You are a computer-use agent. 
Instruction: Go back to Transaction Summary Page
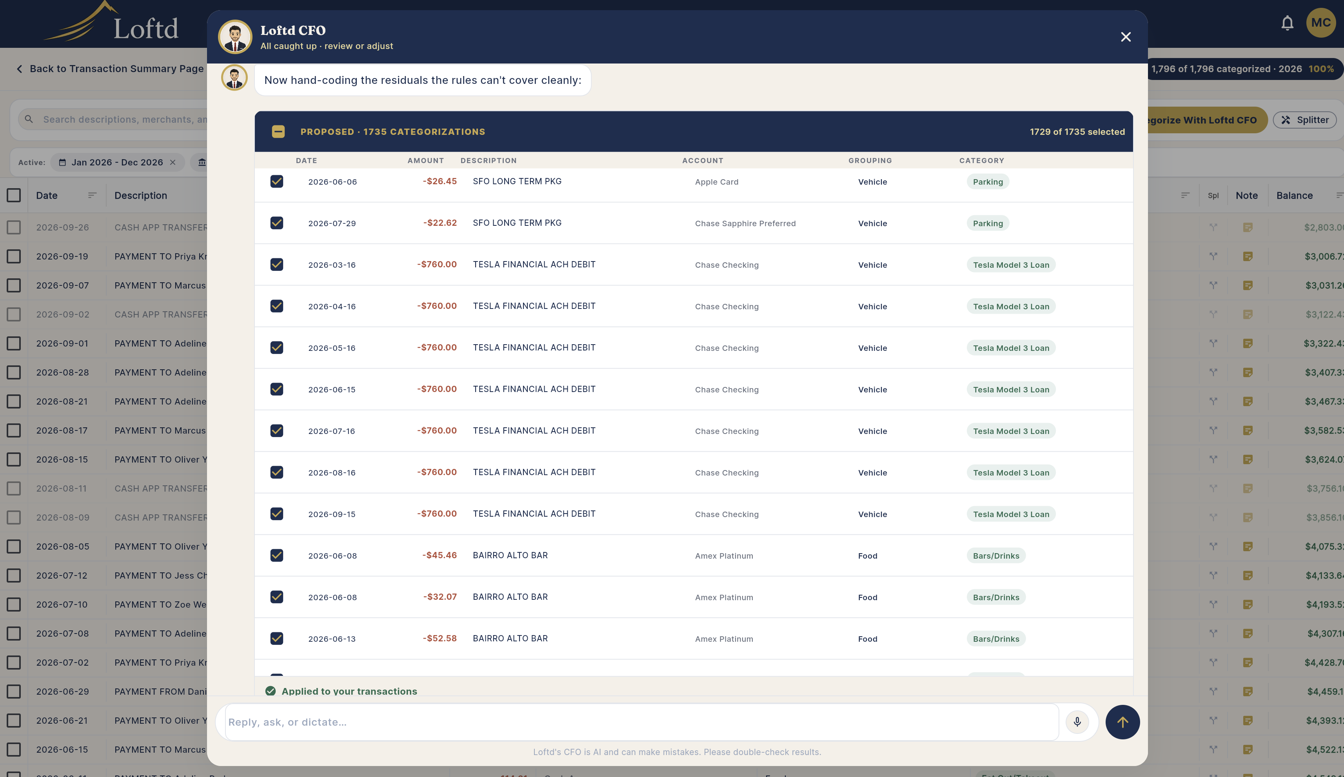110,69
